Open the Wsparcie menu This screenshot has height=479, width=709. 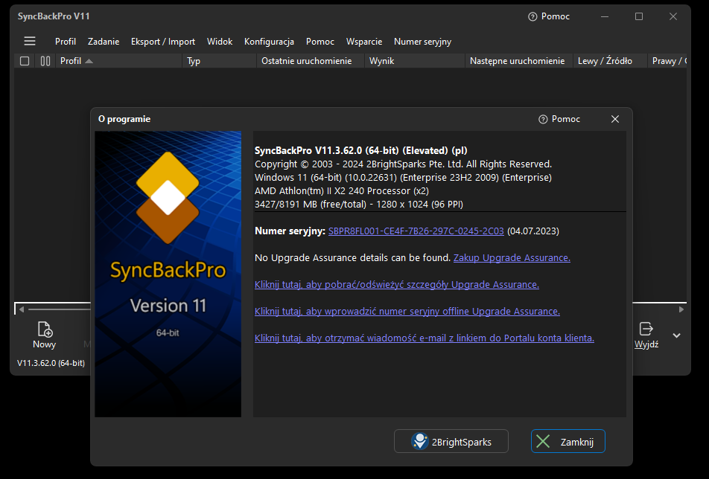click(x=364, y=42)
